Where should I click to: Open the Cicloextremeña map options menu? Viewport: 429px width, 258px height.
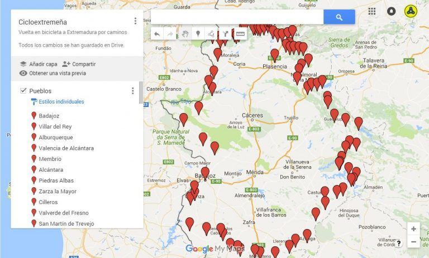(x=135, y=21)
